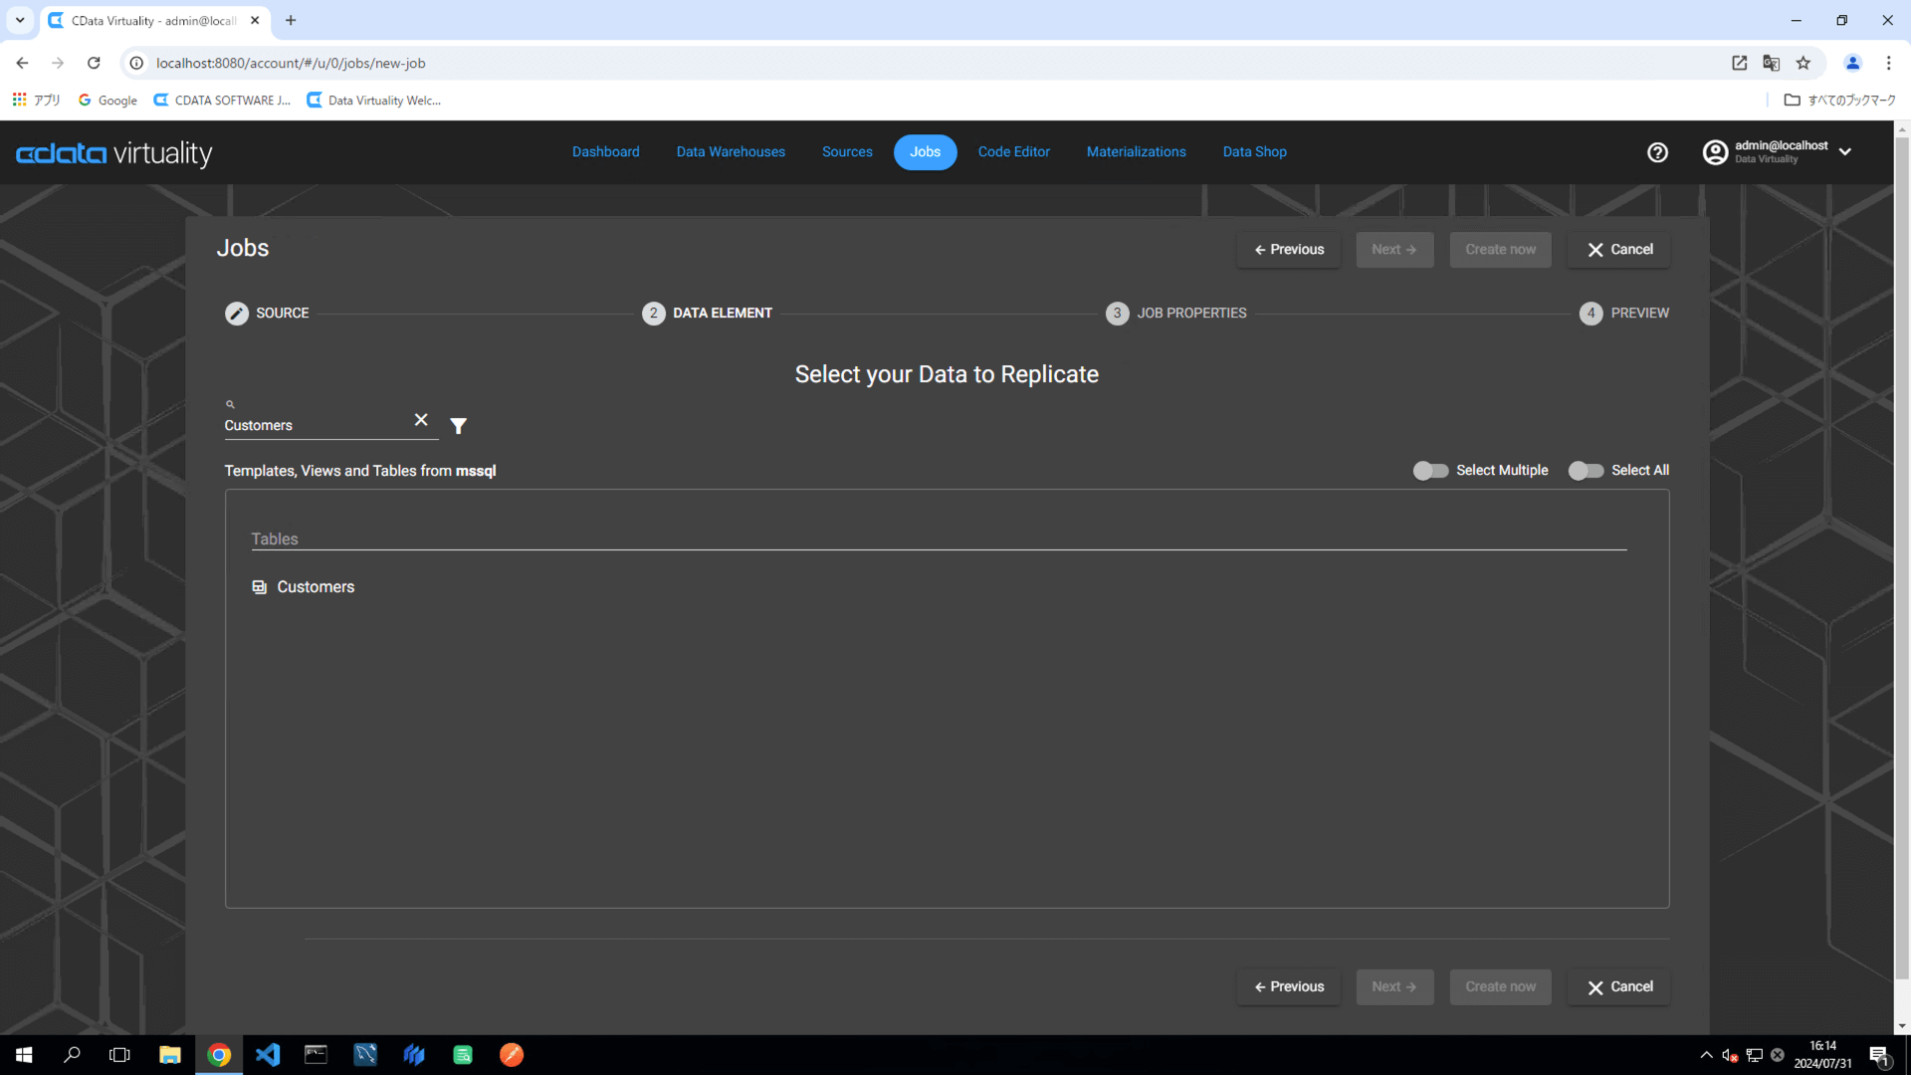Screen dimensions: 1911x1075
Task: Open the Code Editor tab
Action: pos(1013,152)
